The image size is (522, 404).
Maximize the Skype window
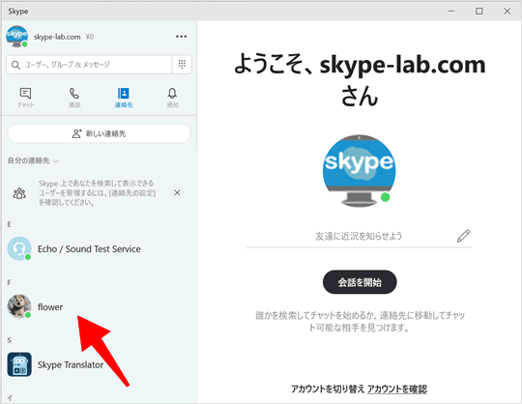point(478,11)
